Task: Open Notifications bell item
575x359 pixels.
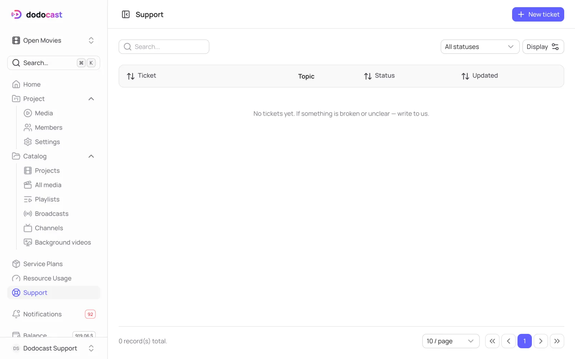Action: point(54,314)
